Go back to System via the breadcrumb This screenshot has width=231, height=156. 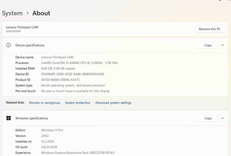click(12, 13)
